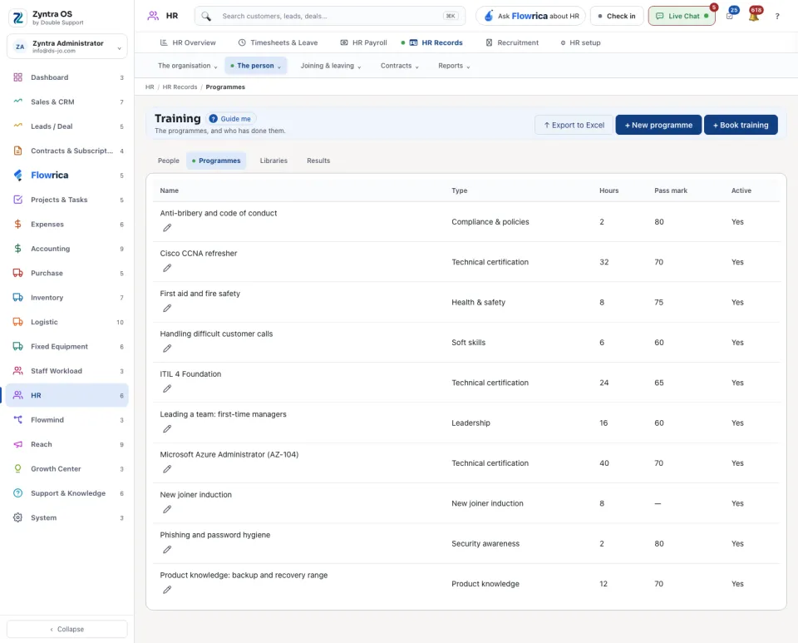Start a Live Chat

tap(682, 16)
